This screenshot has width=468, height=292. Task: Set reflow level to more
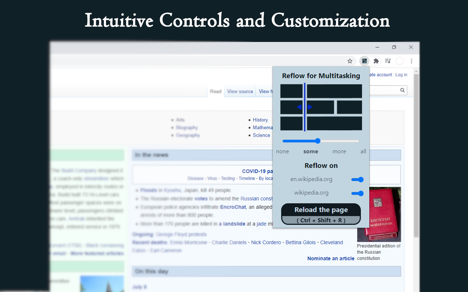(x=339, y=151)
